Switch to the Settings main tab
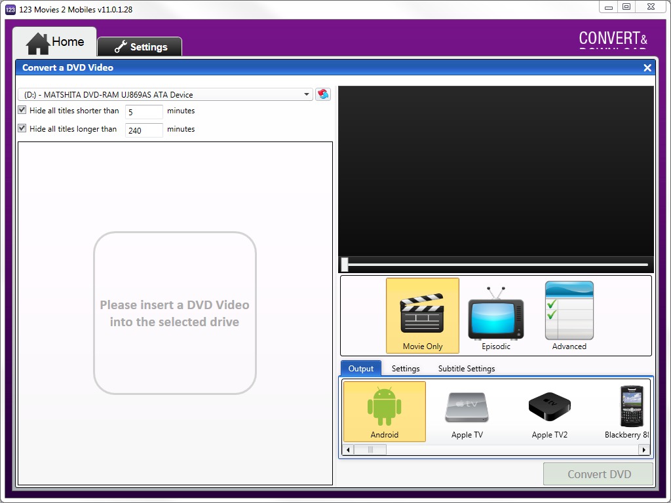Viewport: 671px width, 503px height. point(140,47)
